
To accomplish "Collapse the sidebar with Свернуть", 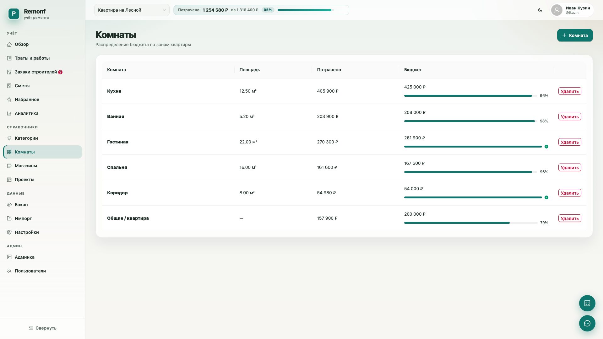I will [x=42, y=328].
